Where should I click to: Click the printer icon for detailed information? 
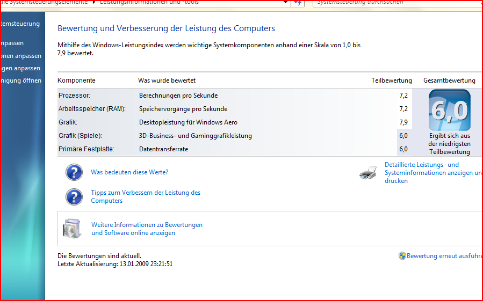click(x=368, y=173)
